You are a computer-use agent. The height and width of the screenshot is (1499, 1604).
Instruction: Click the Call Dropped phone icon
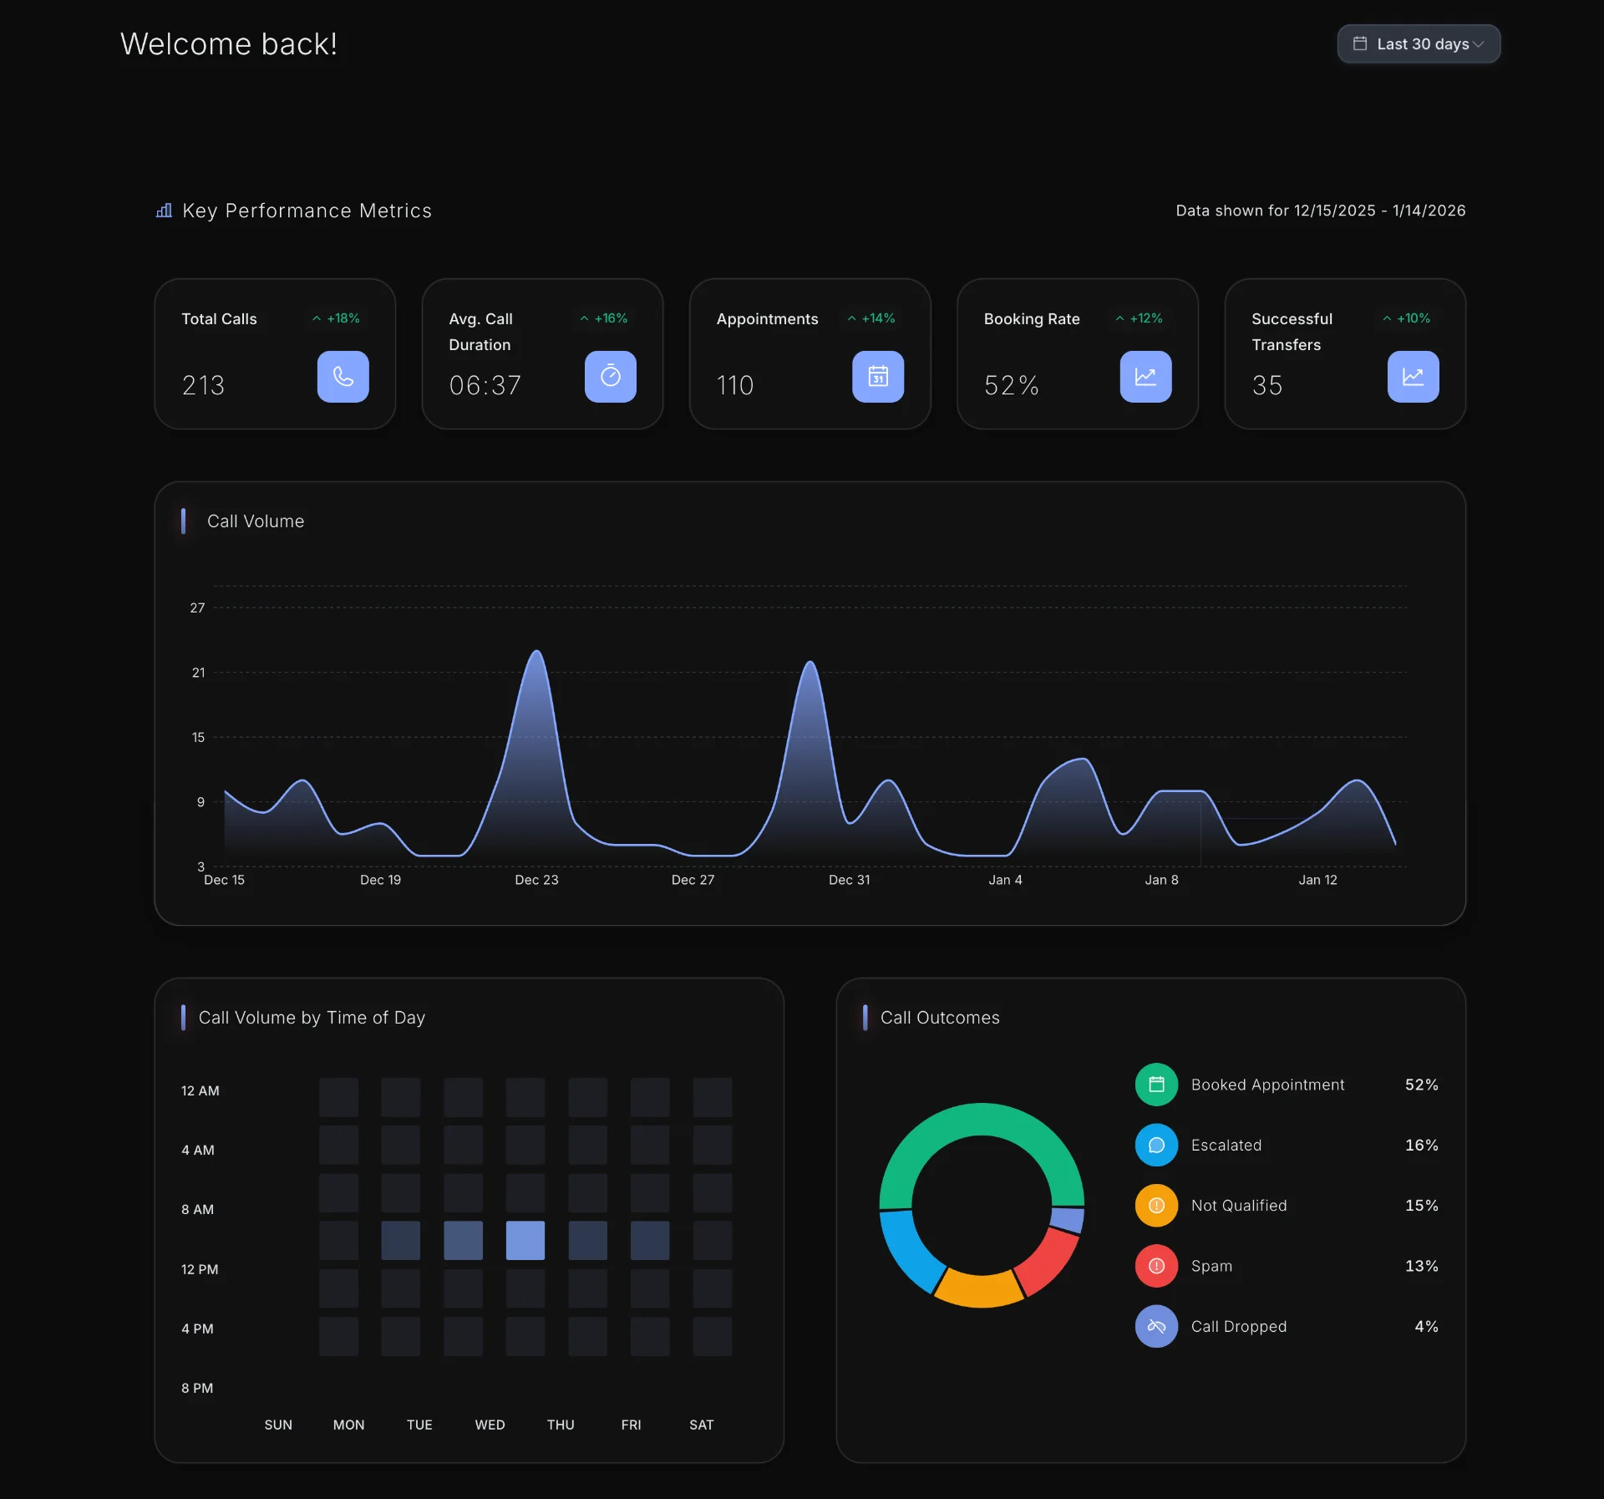click(x=1156, y=1327)
